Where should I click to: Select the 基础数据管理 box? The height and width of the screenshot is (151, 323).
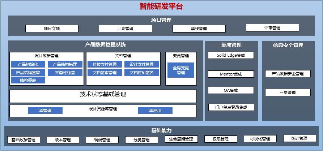coord(24,140)
